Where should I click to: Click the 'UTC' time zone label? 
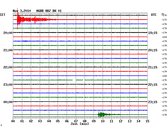tap(154, 15)
